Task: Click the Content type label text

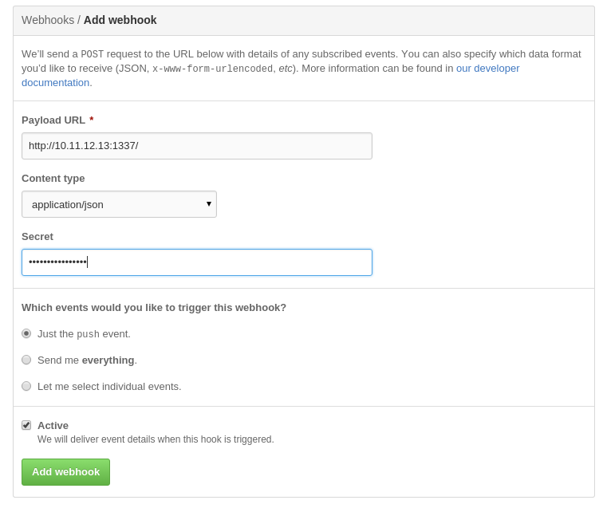Action: (53, 179)
